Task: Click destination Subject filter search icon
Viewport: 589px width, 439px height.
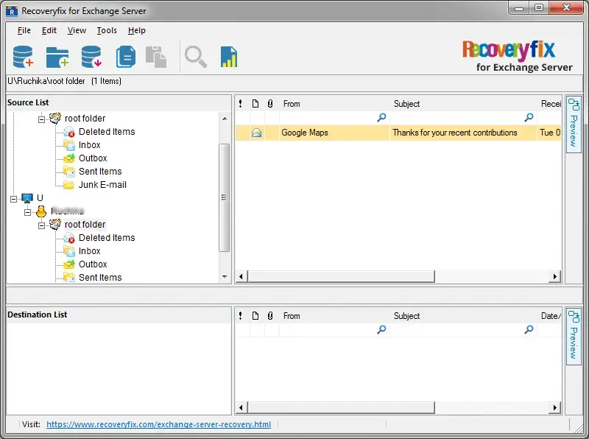Action: [x=529, y=330]
